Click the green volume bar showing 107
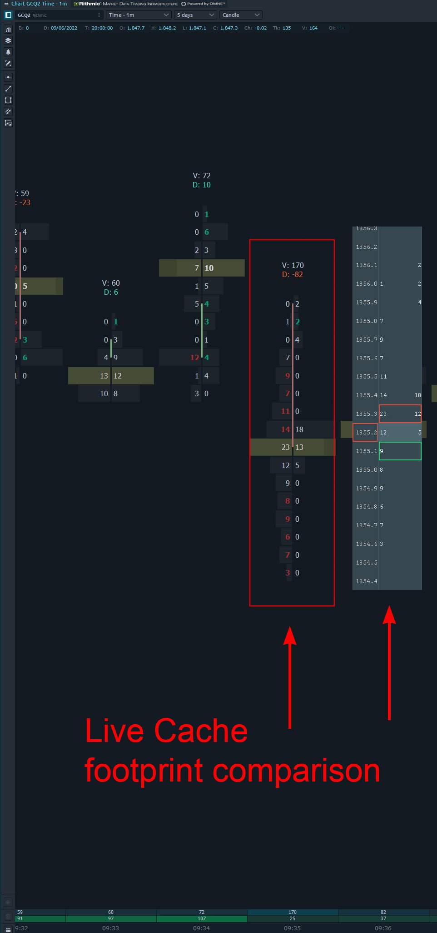This screenshot has width=437, height=933. pyautogui.click(x=202, y=918)
